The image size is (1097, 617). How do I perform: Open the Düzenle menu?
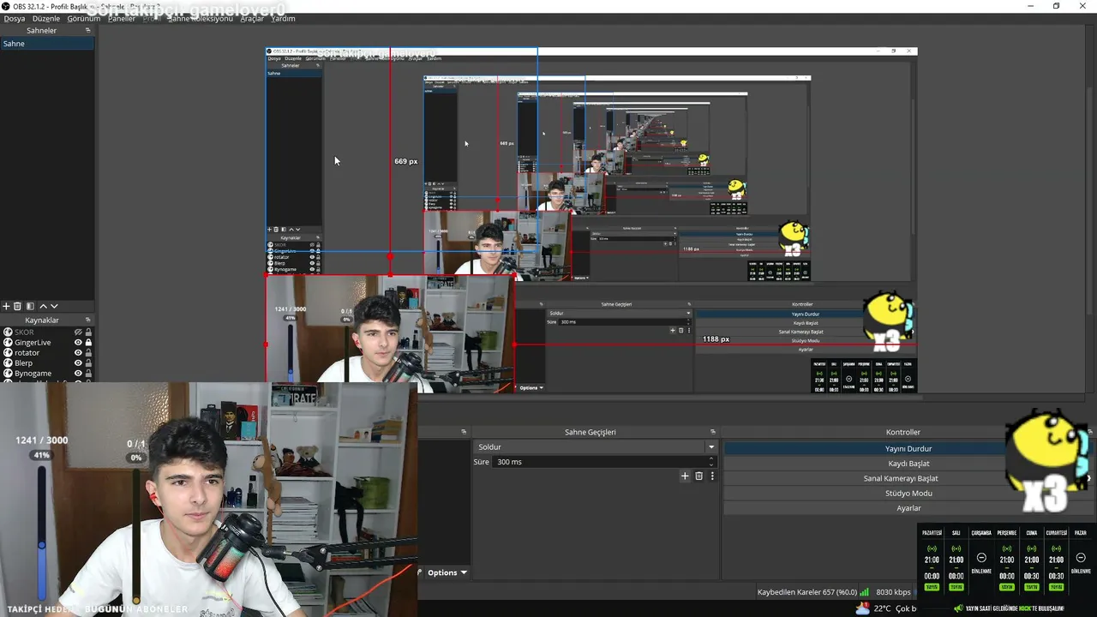click(x=46, y=18)
